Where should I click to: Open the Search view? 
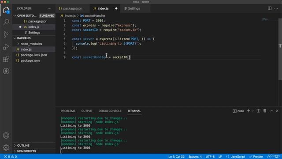tap(6, 22)
